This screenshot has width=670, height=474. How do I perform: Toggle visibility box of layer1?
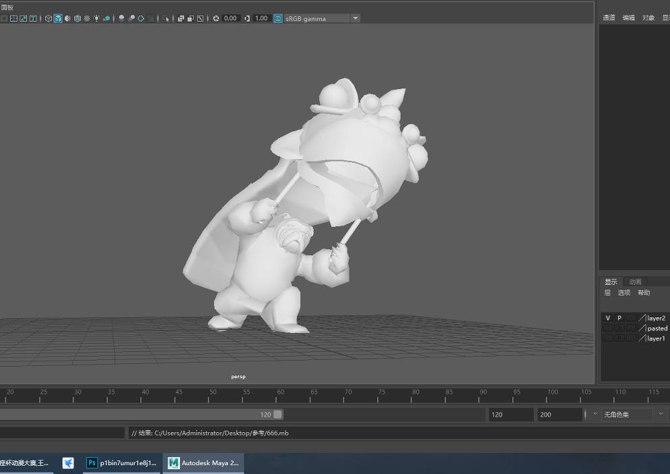pyautogui.click(x=608, y=338)
